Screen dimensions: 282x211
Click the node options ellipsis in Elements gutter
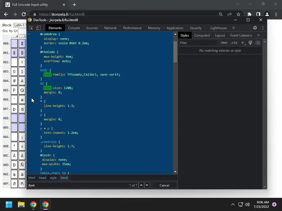click(x=28, y=34)
